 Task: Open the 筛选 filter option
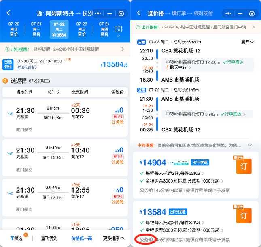click(x=17, y=238)
